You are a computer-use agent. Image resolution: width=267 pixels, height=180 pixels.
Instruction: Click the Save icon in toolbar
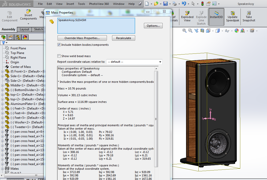165,4
